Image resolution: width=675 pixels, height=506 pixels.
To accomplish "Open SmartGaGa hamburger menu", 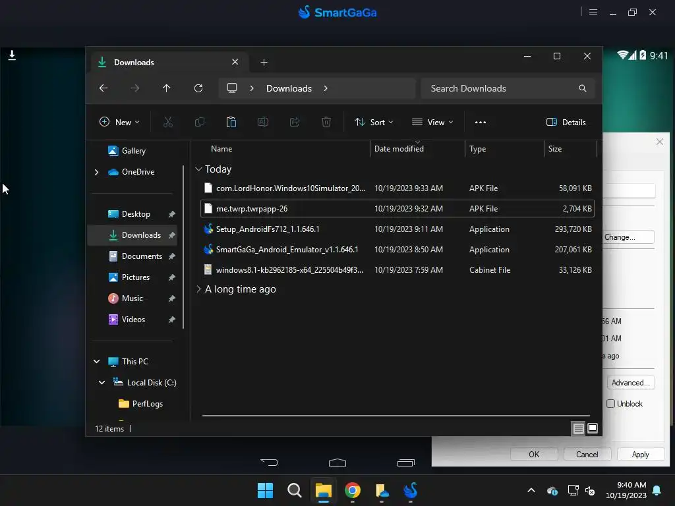I will click(x=593, y=12).
